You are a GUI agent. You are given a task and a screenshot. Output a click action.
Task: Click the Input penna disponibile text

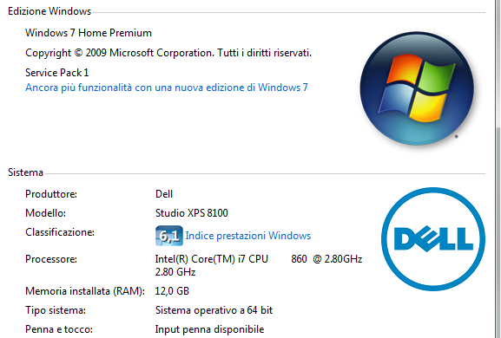click(x=209, y=329)
